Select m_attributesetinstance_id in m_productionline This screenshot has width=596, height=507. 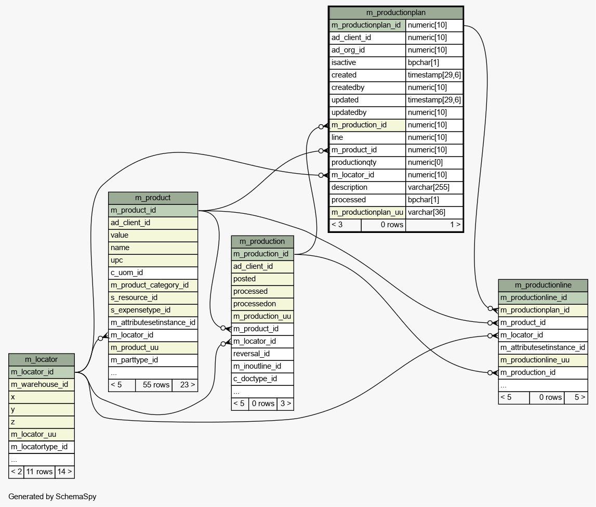[543, 348]
